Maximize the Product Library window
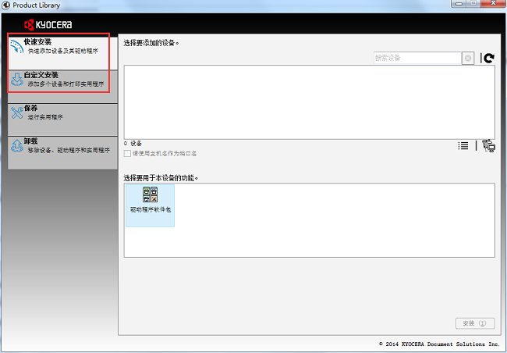 point(473,3)
